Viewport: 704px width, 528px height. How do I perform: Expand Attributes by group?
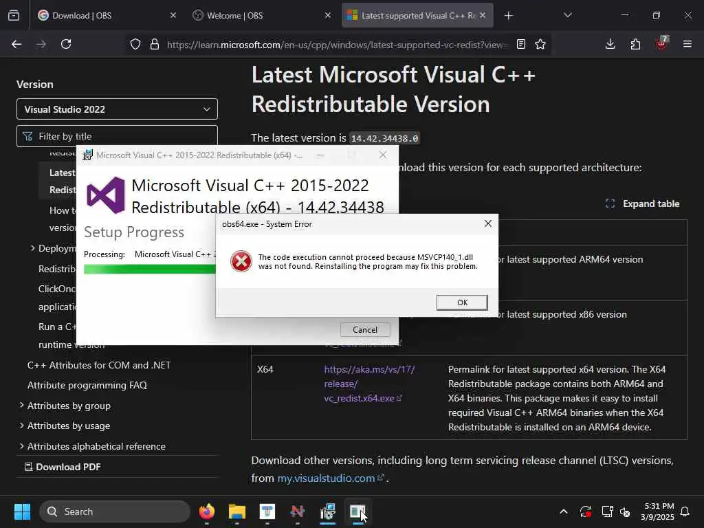tap(21, 406)
